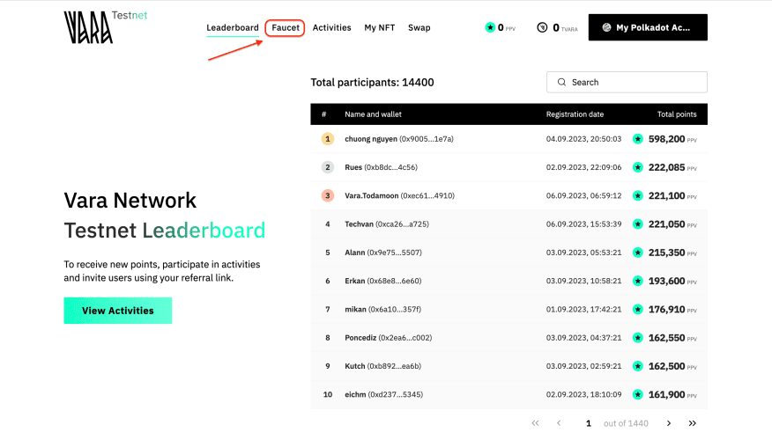The height and width of the screenshot is (440, 772).
Task: Click the 161,900 points value
Action: tap(666, 394)
